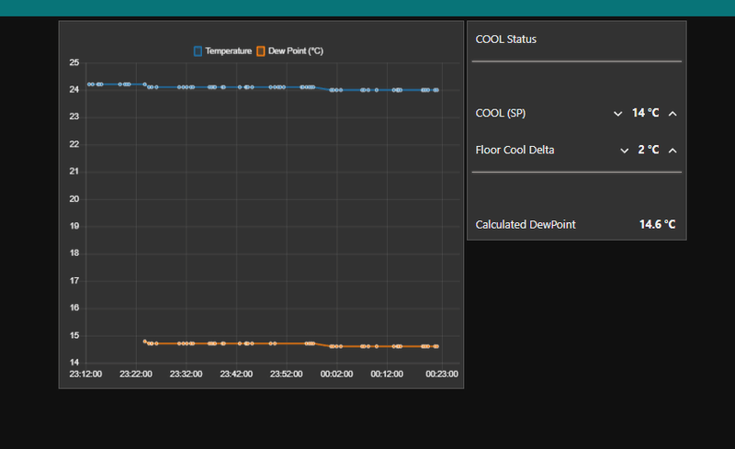The image size is (735, 449).
Task: Click the teal dashboard header bar
Action: click(x=367, y=7)
